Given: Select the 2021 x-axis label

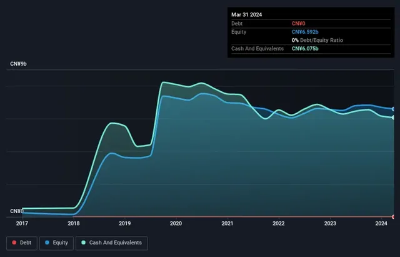Looking at the screenshot, I should tap(227, 223).
